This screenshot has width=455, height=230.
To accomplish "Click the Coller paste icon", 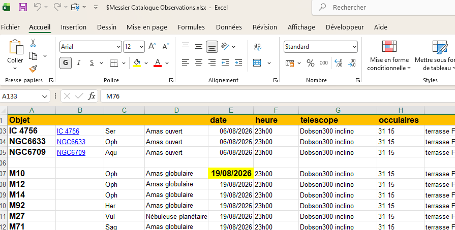I will 15,47.
